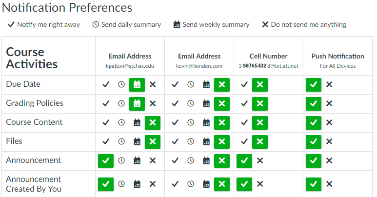Select weekly summary for Files under kevin@lionden.com
This screenshot has height=197, width=377.
click(x=206, y=141)
